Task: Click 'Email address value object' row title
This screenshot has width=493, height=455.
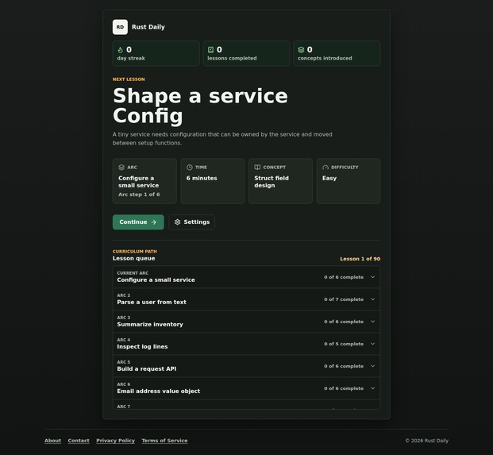Action: coord(159,391)
